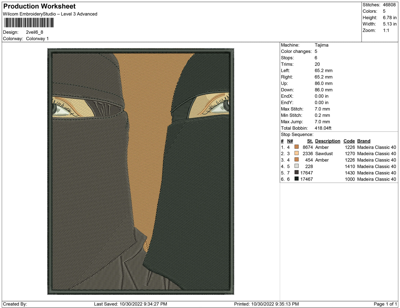
Task: Click the Brand column header
Action: 363,141
